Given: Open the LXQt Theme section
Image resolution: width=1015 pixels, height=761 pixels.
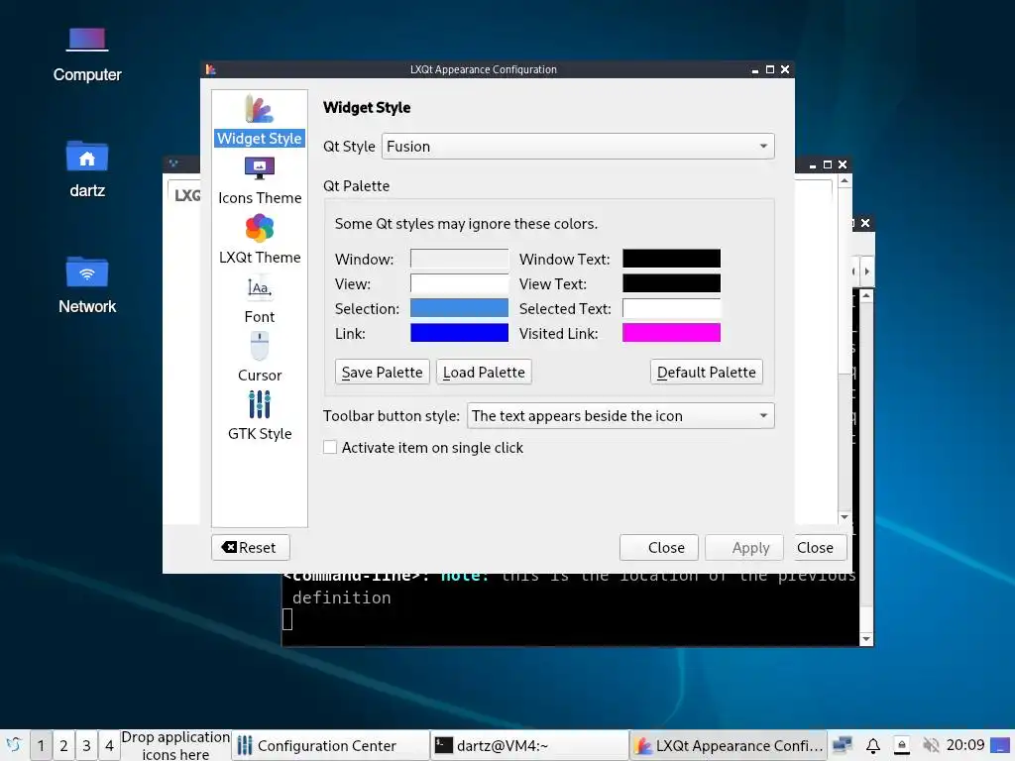Looking at the screenshot, I should [259, 240].
